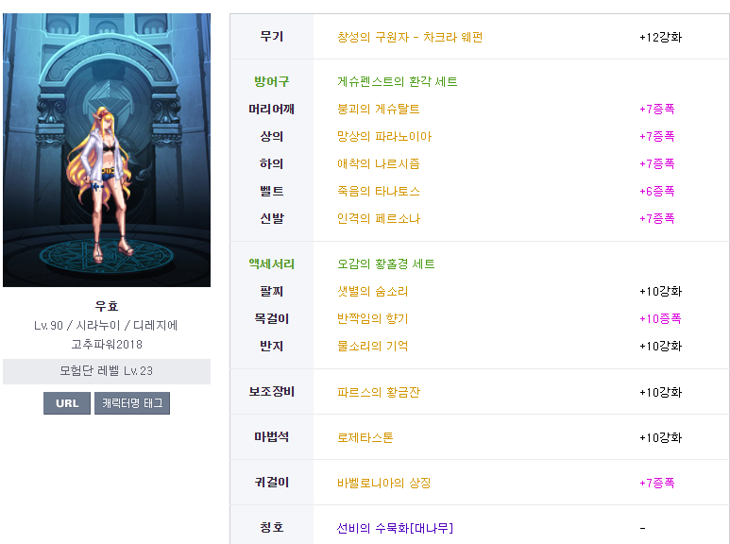Open necklace item 반짝임의 향기
The image size is (730, 544).
[x=372, y=318]
